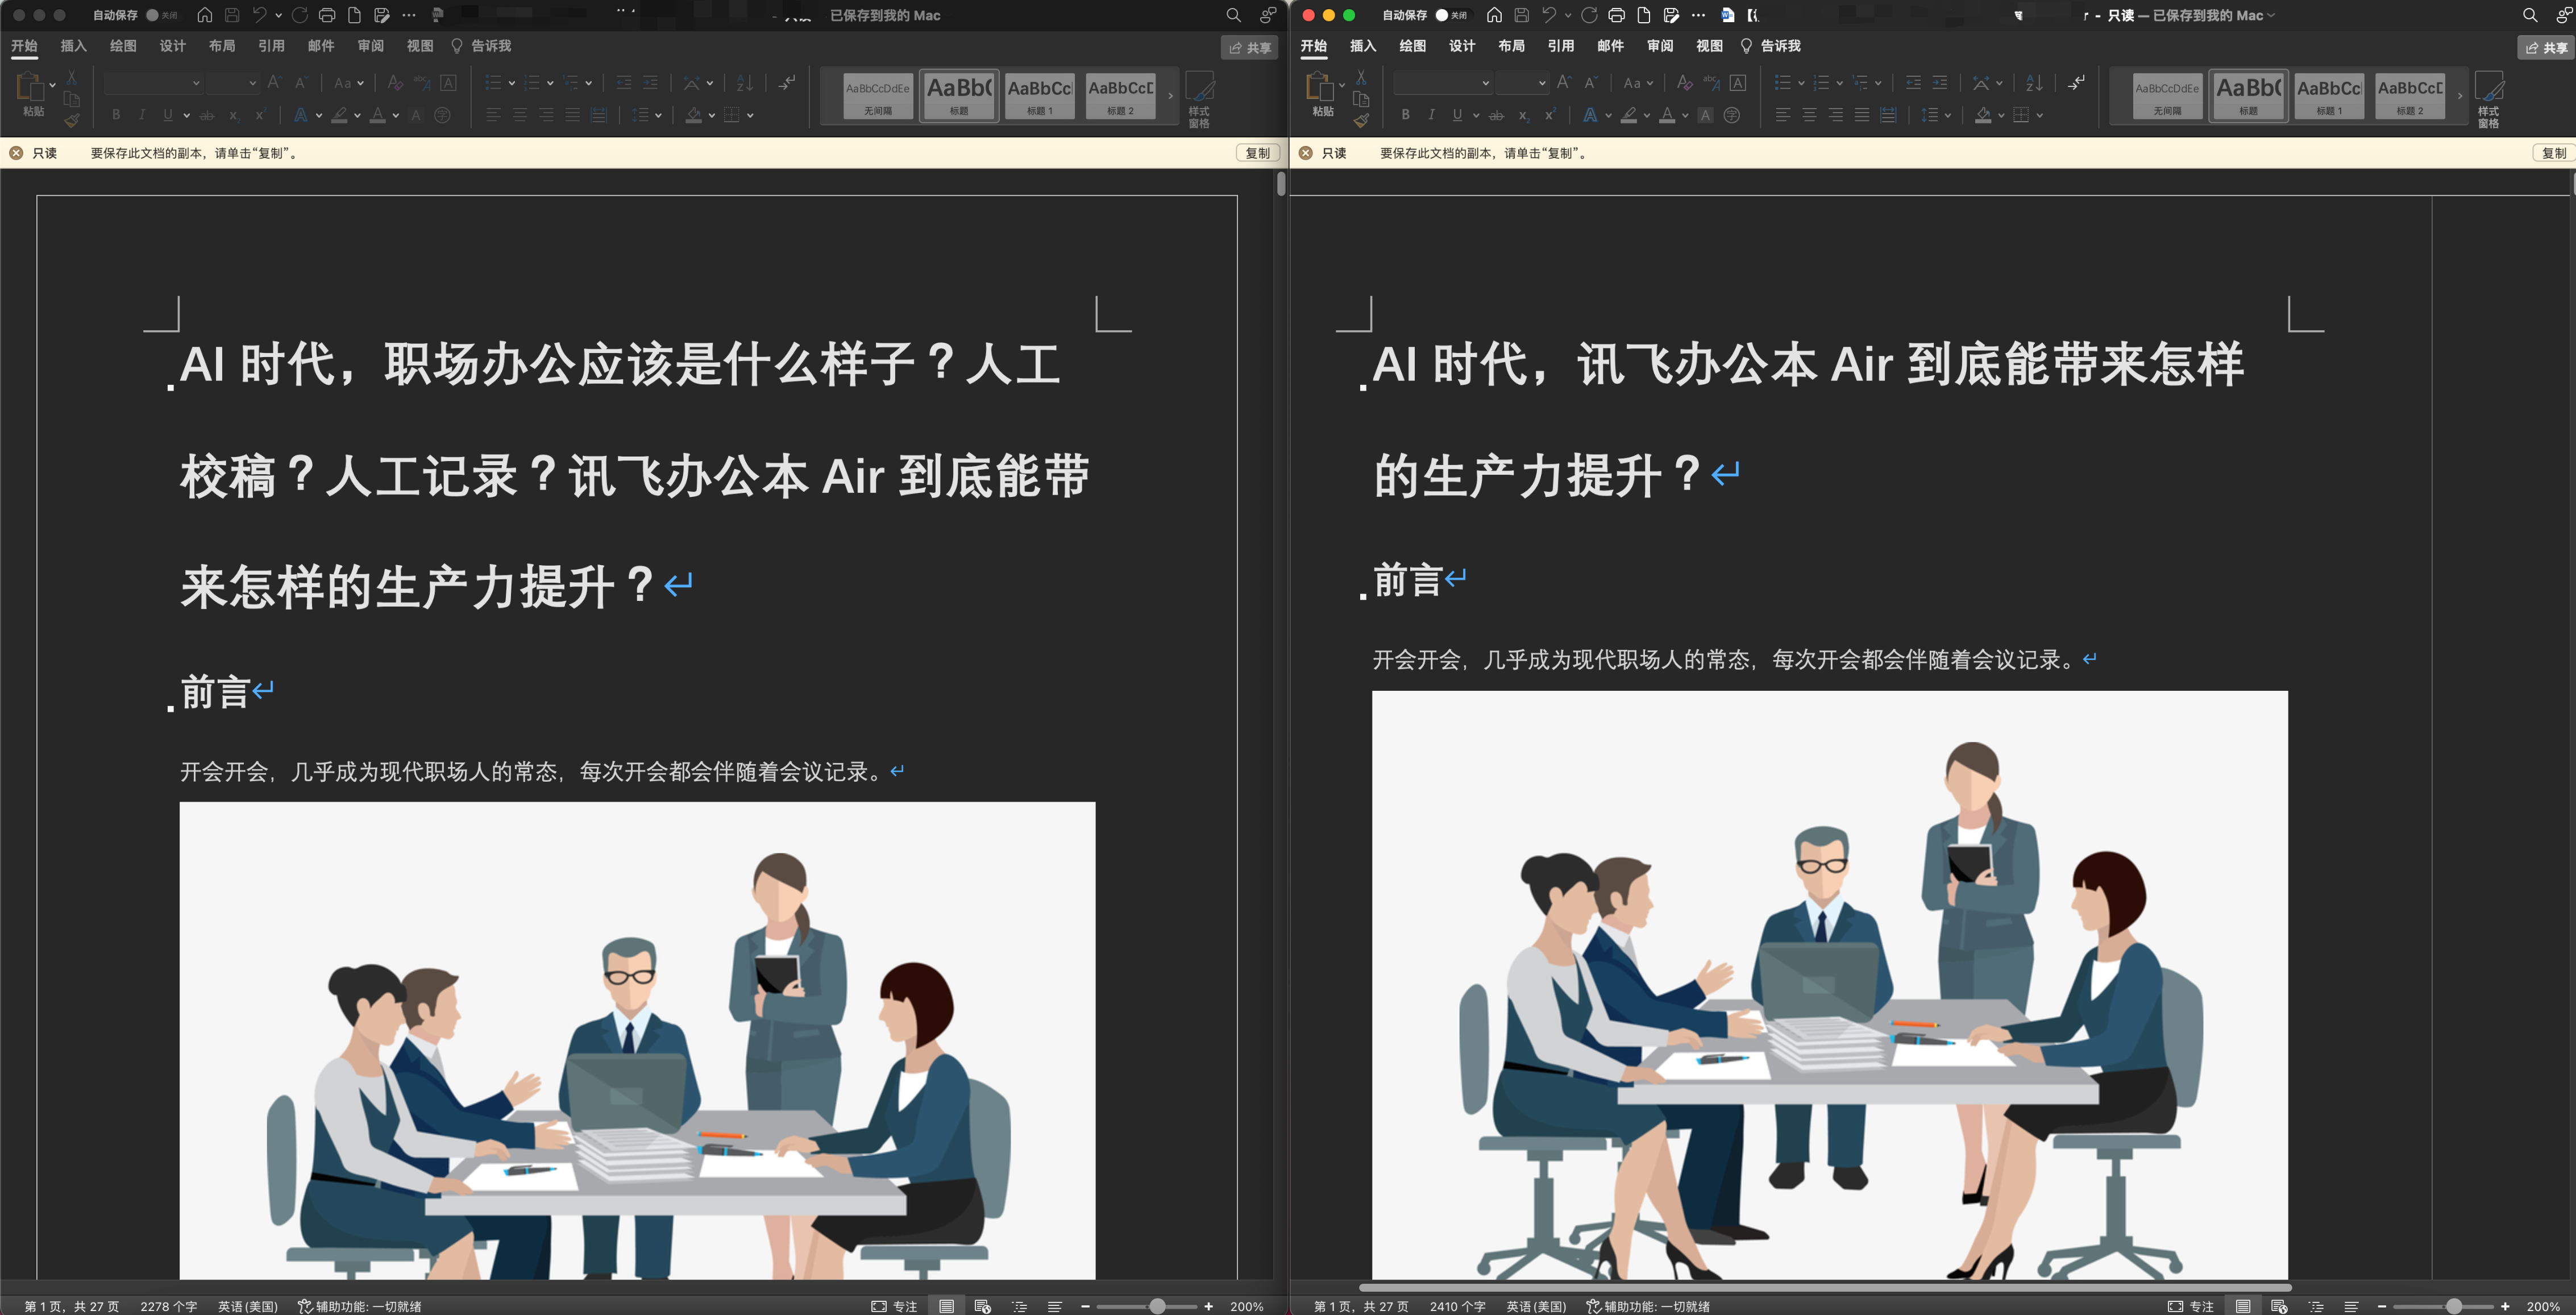
Task: Click Center align icon in right window ribbon
Action: [x=1809, y=115]
